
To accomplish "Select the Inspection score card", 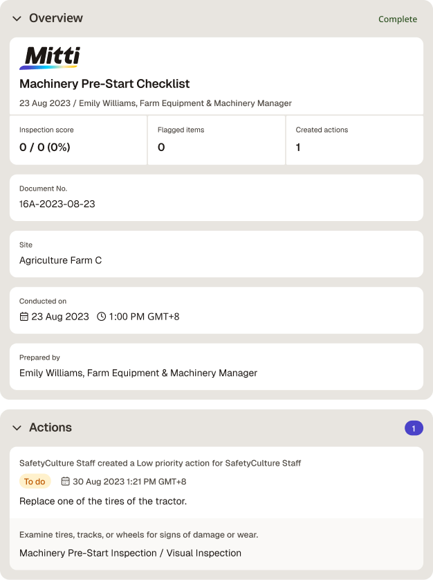I will [x=78, y=140].
